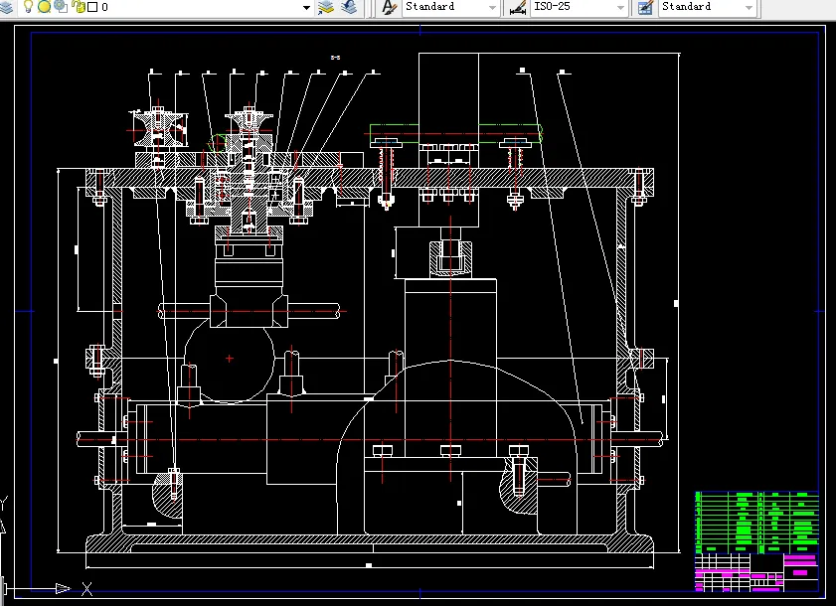Expand the text style Standard dropdown

(x=492, y=7)
